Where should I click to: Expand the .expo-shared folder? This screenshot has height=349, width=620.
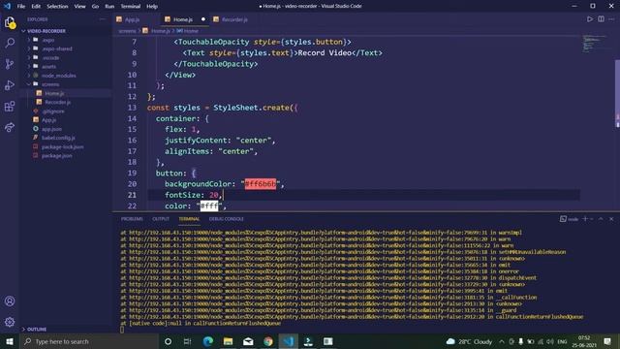point(29,48)
